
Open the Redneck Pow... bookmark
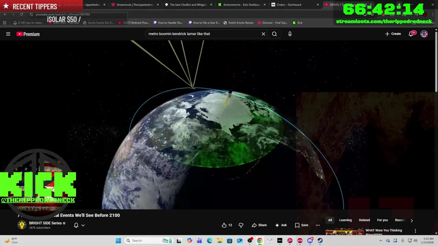pyautogui.click(x=134, y=23)
